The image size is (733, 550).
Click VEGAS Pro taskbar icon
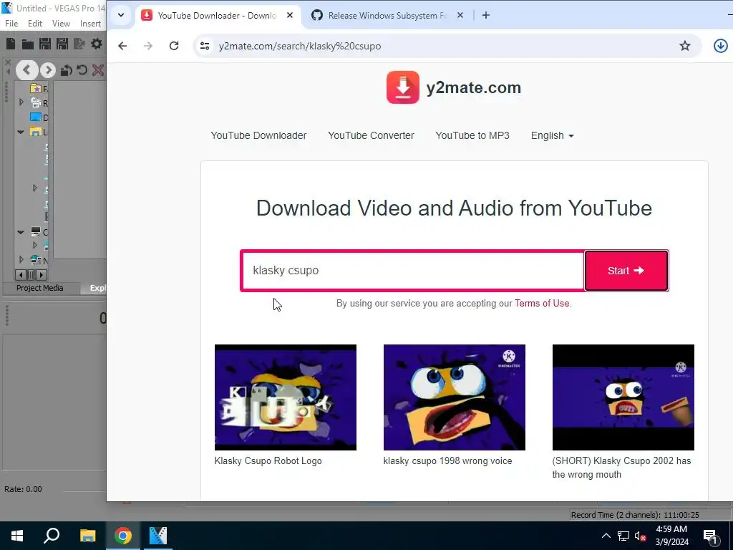click(x=158, y=536)
